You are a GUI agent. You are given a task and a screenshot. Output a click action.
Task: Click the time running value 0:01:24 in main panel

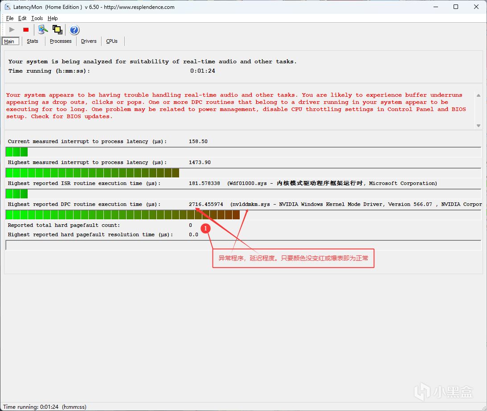click(x=202, y=71)
